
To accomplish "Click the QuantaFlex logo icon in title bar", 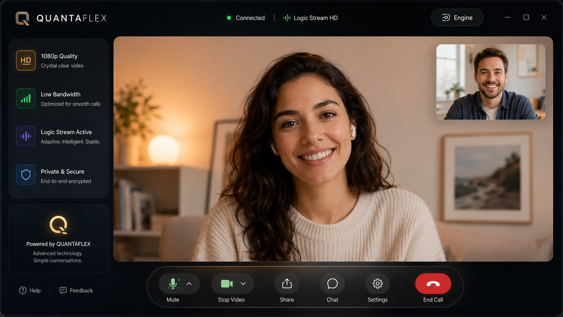I will 22,18.
